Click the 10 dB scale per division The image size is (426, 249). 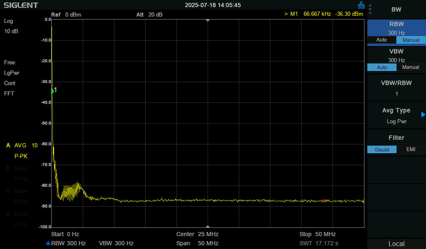pos(11,32)
